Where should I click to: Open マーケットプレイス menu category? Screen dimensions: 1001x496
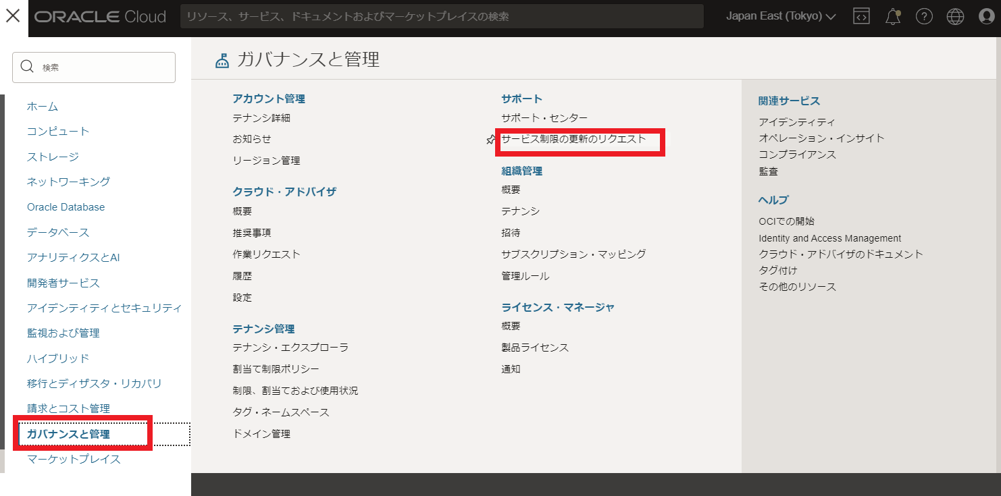point(74,459)
